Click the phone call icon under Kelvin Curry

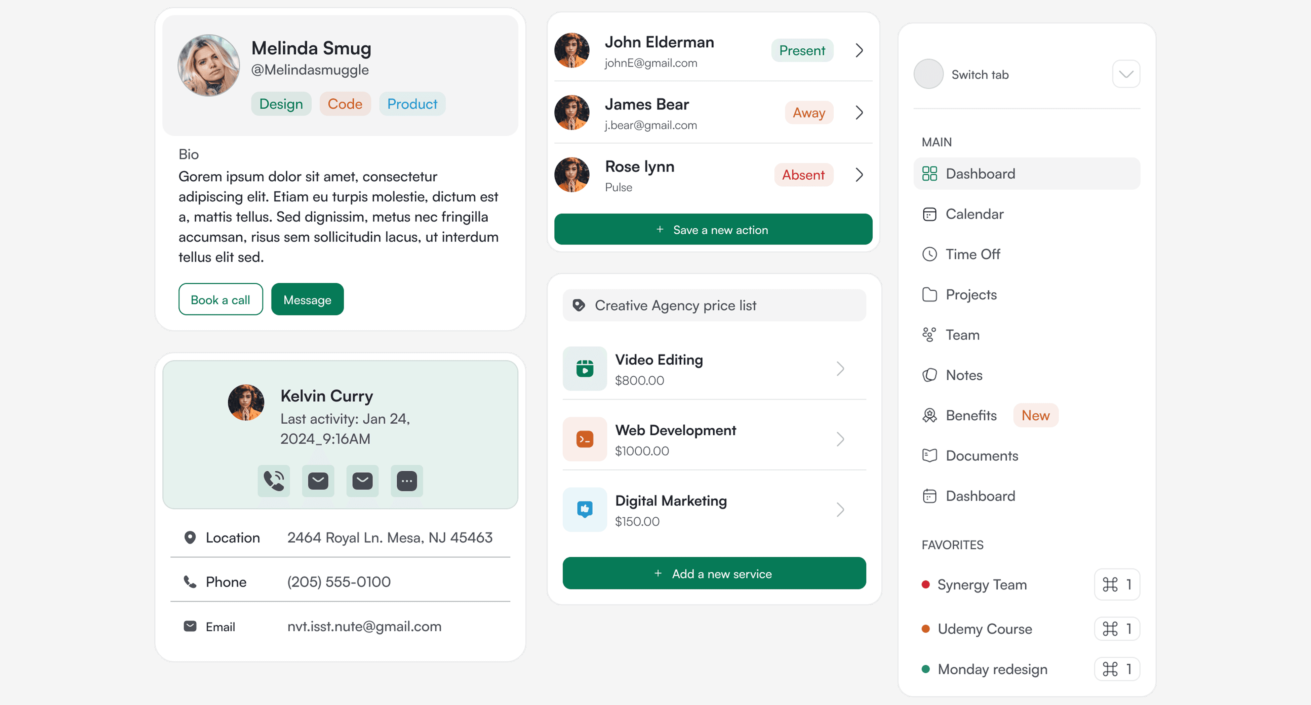click(273, 480)
